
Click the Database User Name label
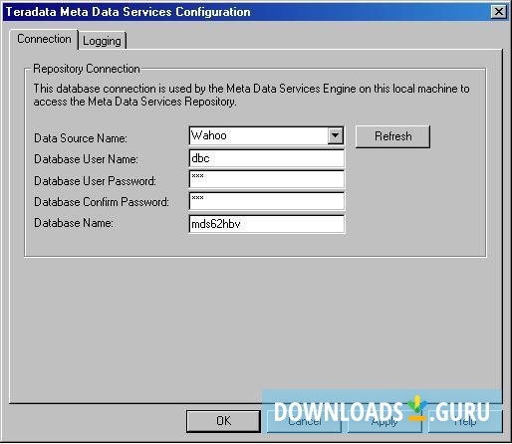86,159
